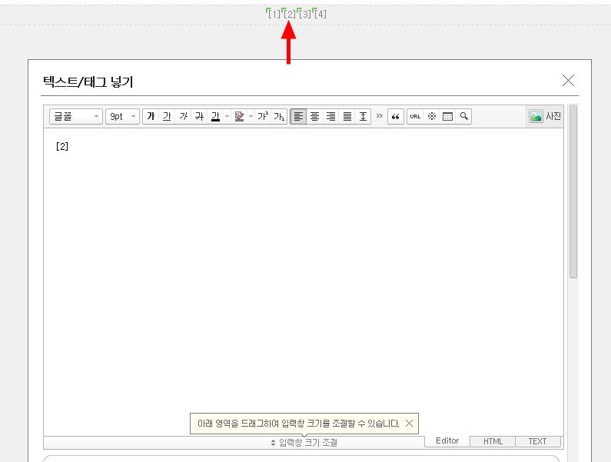The image size is (611, 462).
Task: Toggle left alignment button
Action: (298, 116)
